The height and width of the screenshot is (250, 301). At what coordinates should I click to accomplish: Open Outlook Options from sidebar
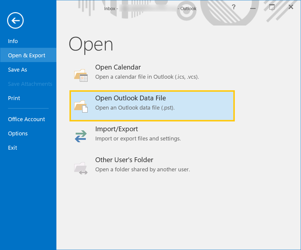[x=18, y=133]
